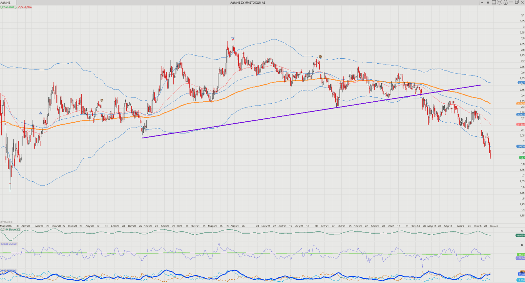The width and height of the screenshot is (525, 283).
Task: Click the blue 1,967 lower band price tag
Action: [521, 147]
